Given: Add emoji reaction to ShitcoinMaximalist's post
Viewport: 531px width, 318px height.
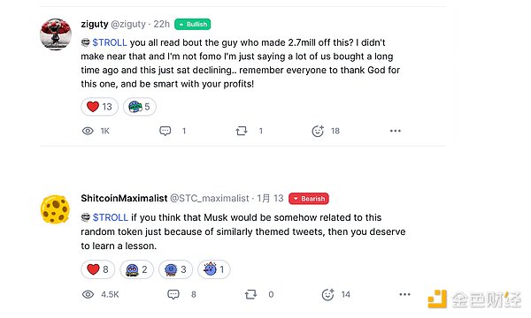Looking at the screenshot, I should [x=327, y=294].
